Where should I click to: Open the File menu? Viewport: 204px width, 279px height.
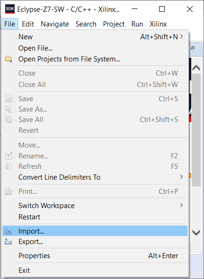(x=9, y=24)
